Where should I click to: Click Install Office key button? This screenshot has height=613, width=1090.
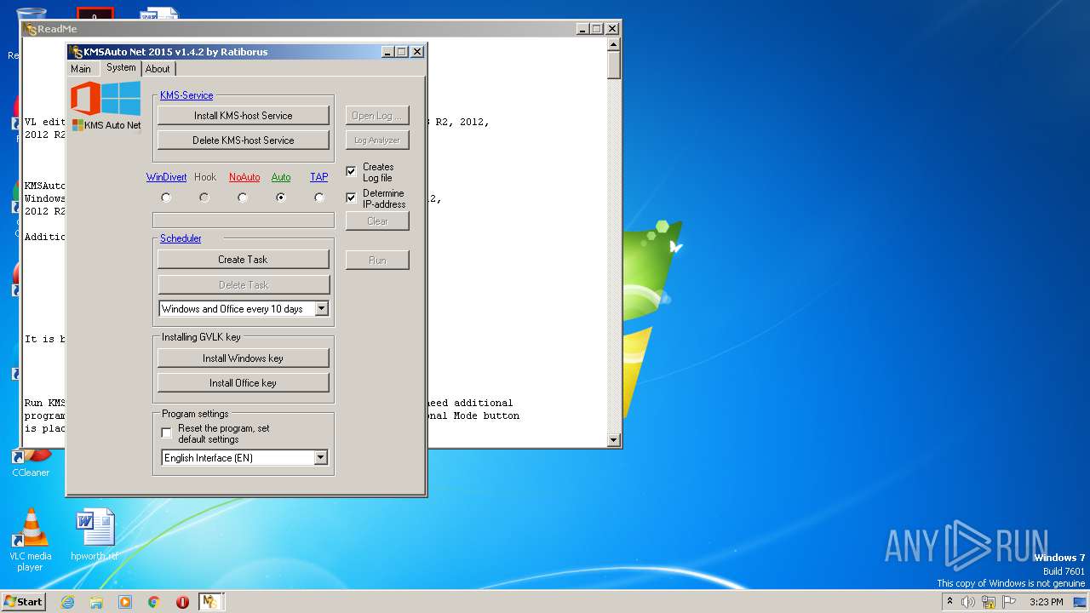(x=244, y=382)
